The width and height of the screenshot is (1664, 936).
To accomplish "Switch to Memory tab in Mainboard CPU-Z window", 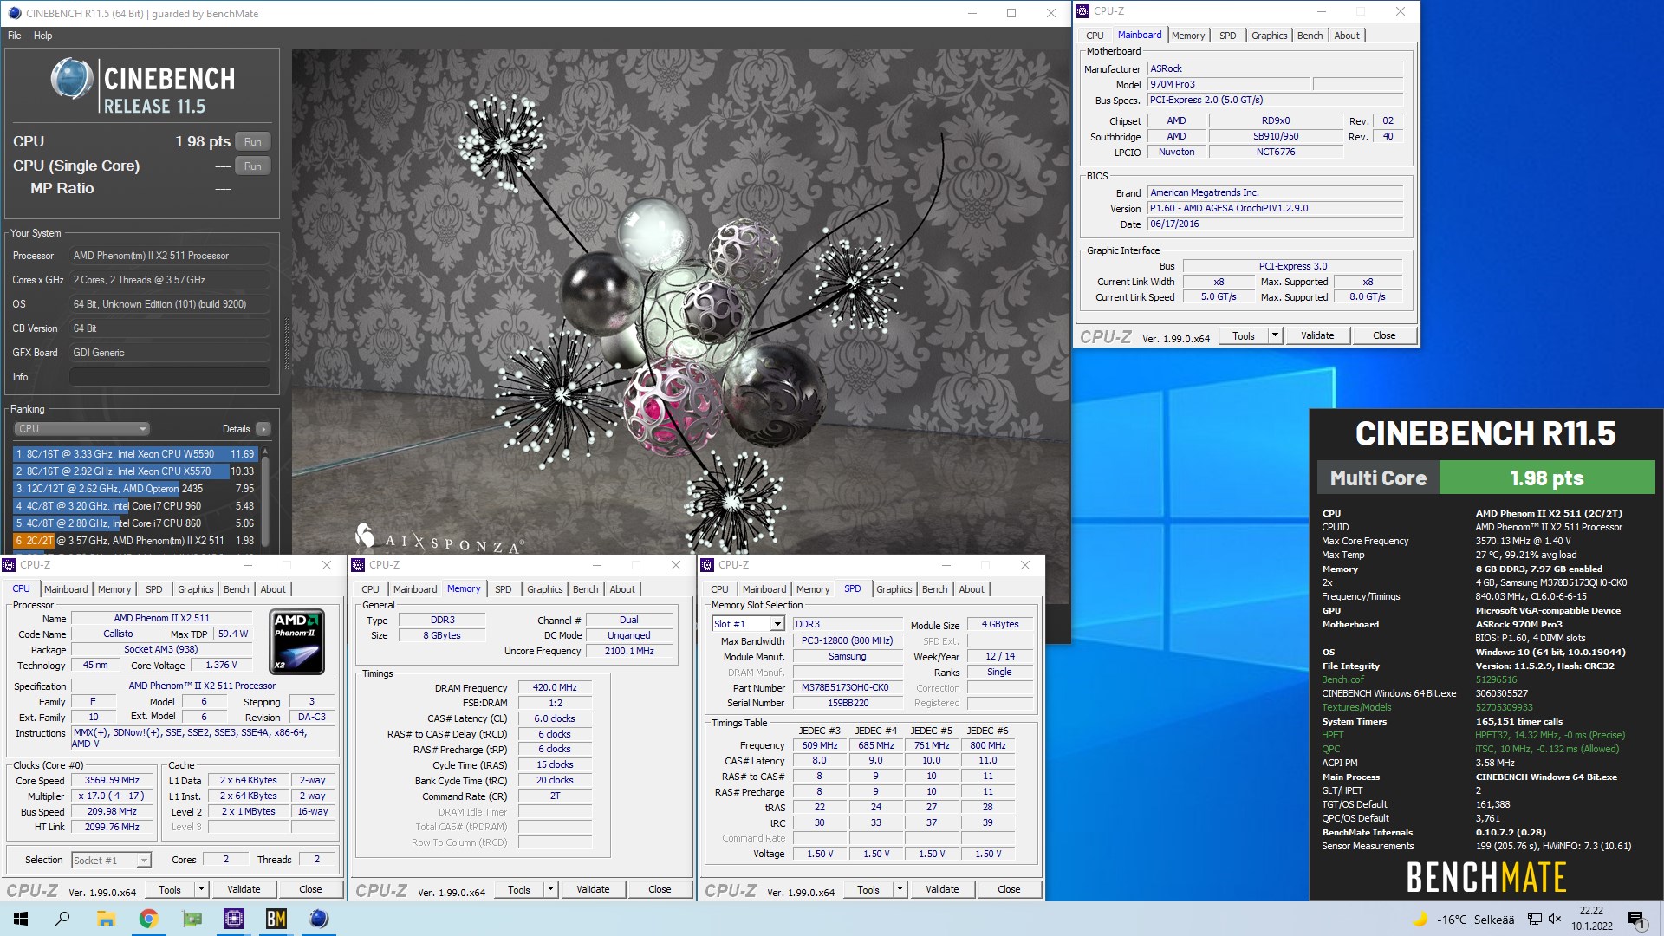I will point(1187,36).
